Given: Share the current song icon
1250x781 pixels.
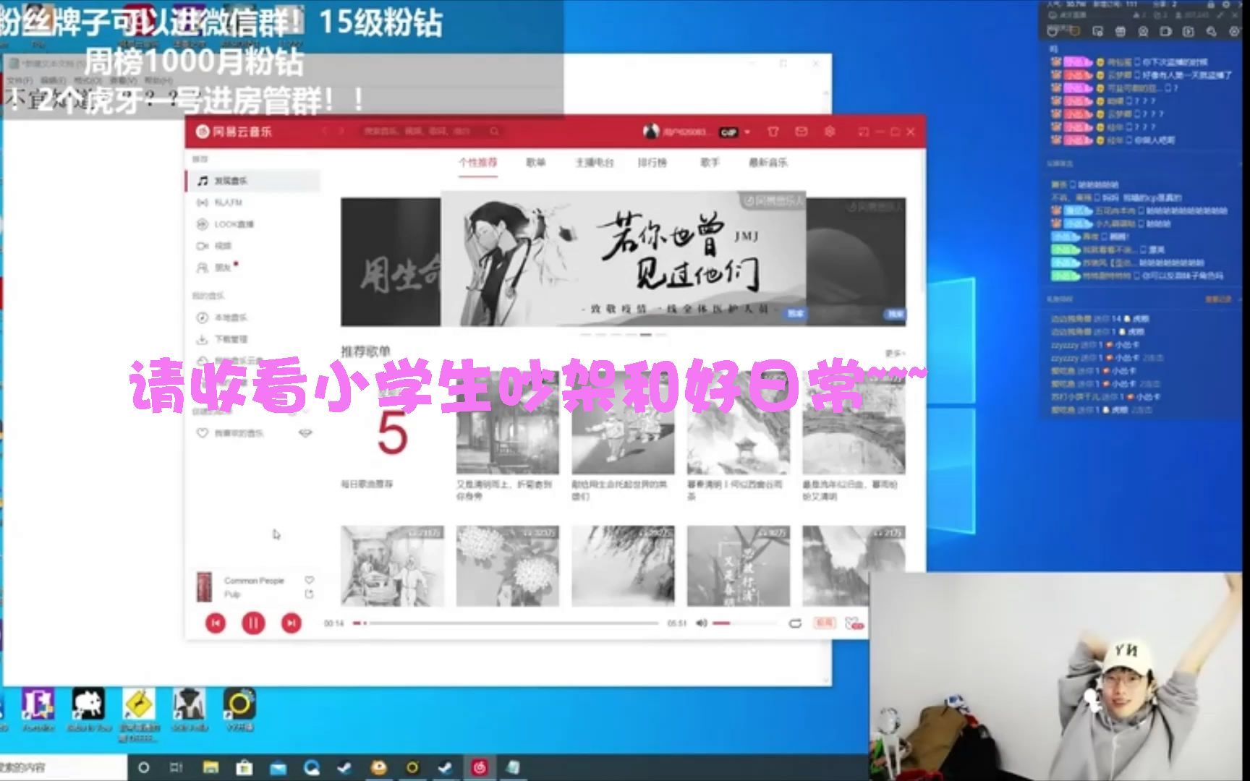Looking at the screenshot, I should point(309,594).
